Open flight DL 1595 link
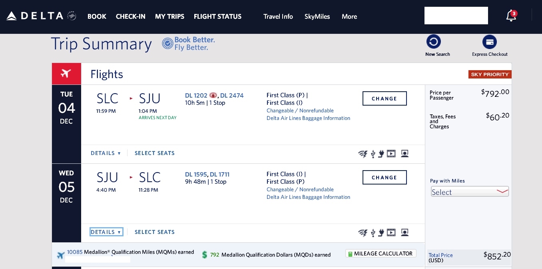Image resolution: width=542 pixels, height=269 pixels. pos(196,174)
